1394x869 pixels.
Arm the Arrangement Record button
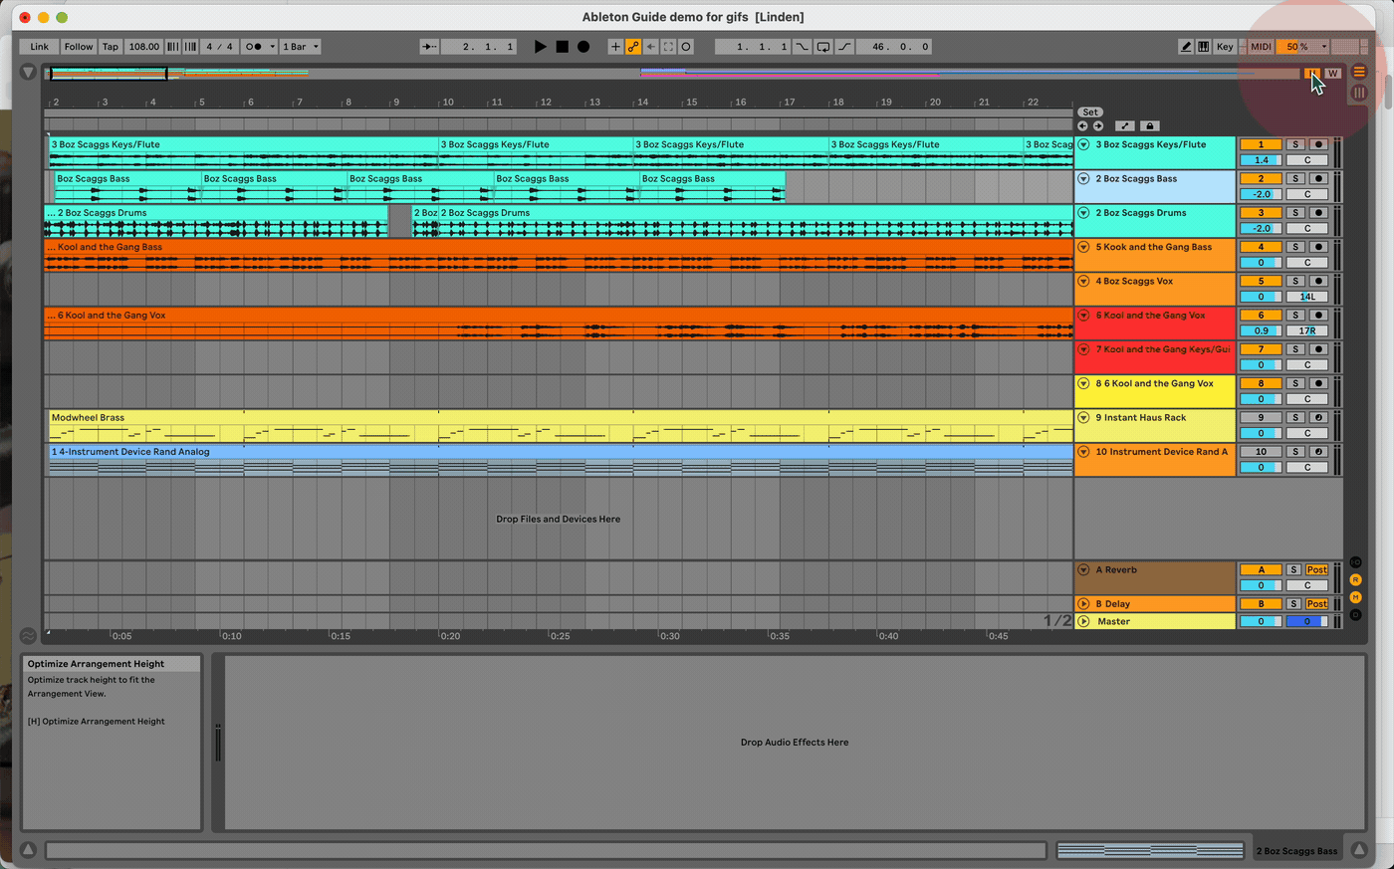pos(583,47)
